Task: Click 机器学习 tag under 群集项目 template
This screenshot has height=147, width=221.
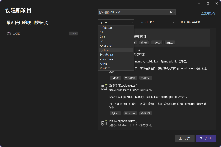Action: pyautogui.click(x=146, y=113)
